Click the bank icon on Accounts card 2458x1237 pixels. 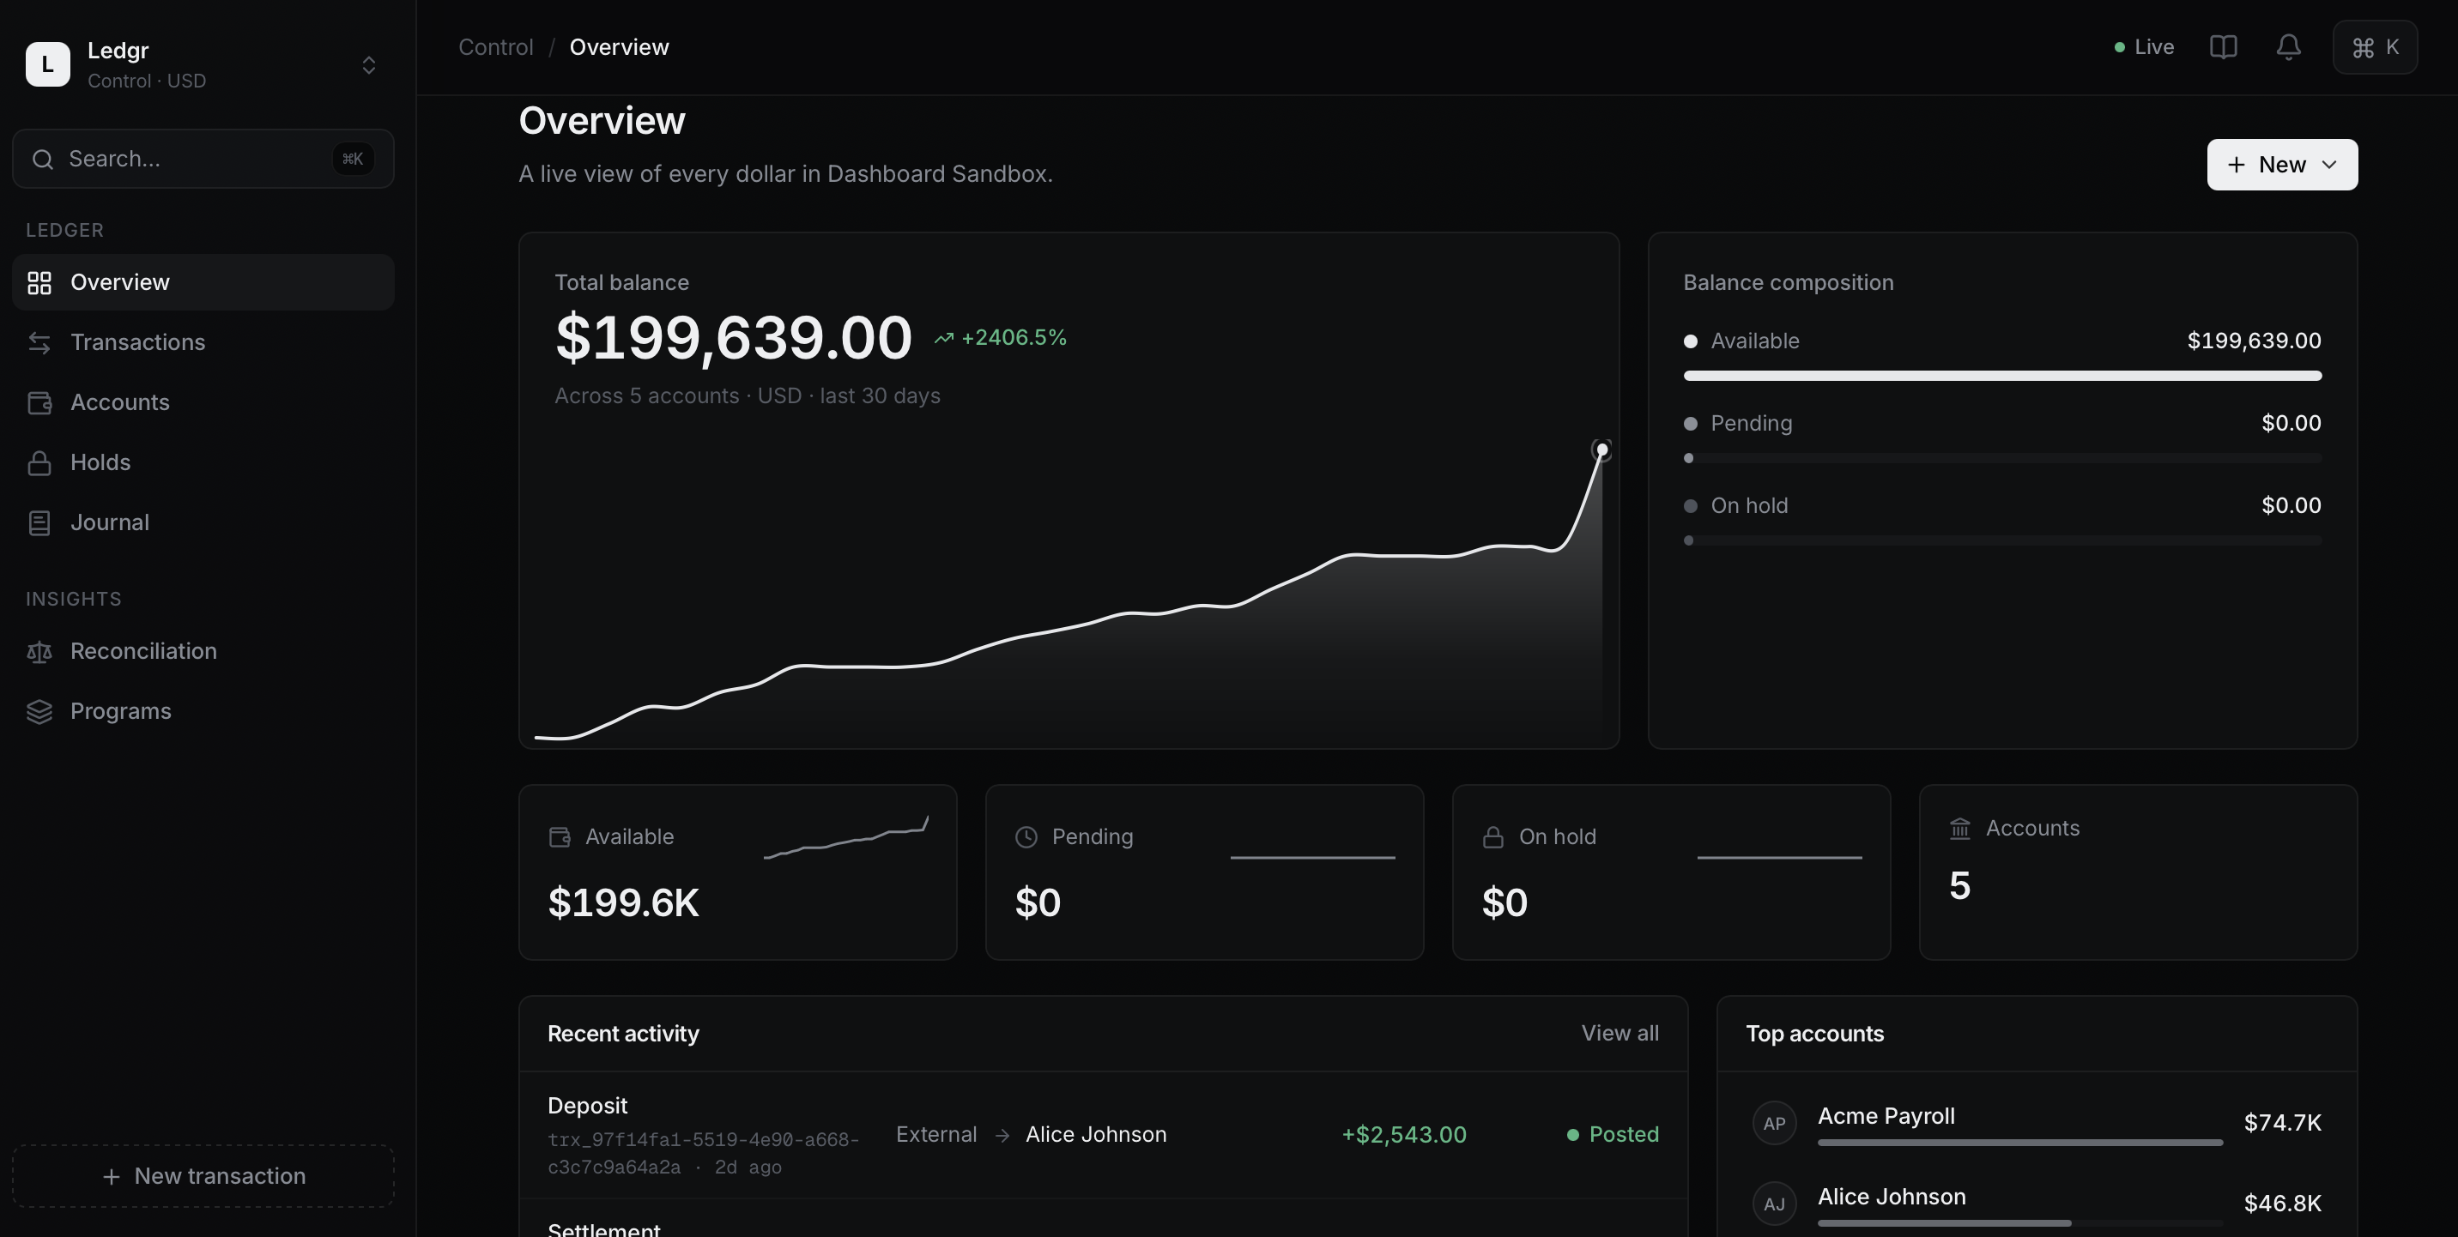click(x=1960, y=829)
